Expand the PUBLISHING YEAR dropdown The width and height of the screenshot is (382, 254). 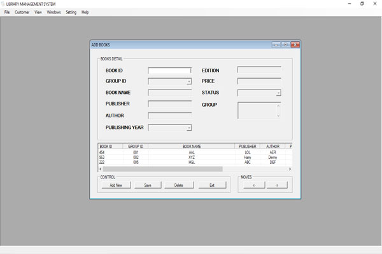point(188,128)
